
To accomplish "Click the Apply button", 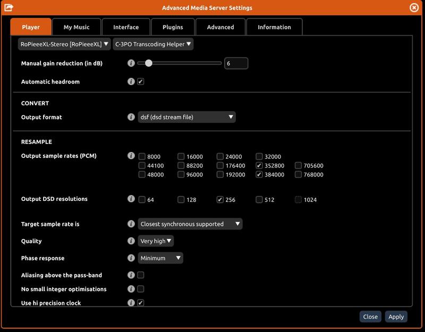I will pyautogui.click(x=396, y=317).
